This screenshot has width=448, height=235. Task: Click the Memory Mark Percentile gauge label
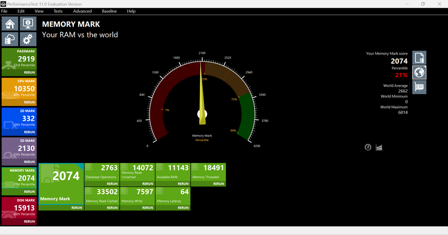click(202, 138)
